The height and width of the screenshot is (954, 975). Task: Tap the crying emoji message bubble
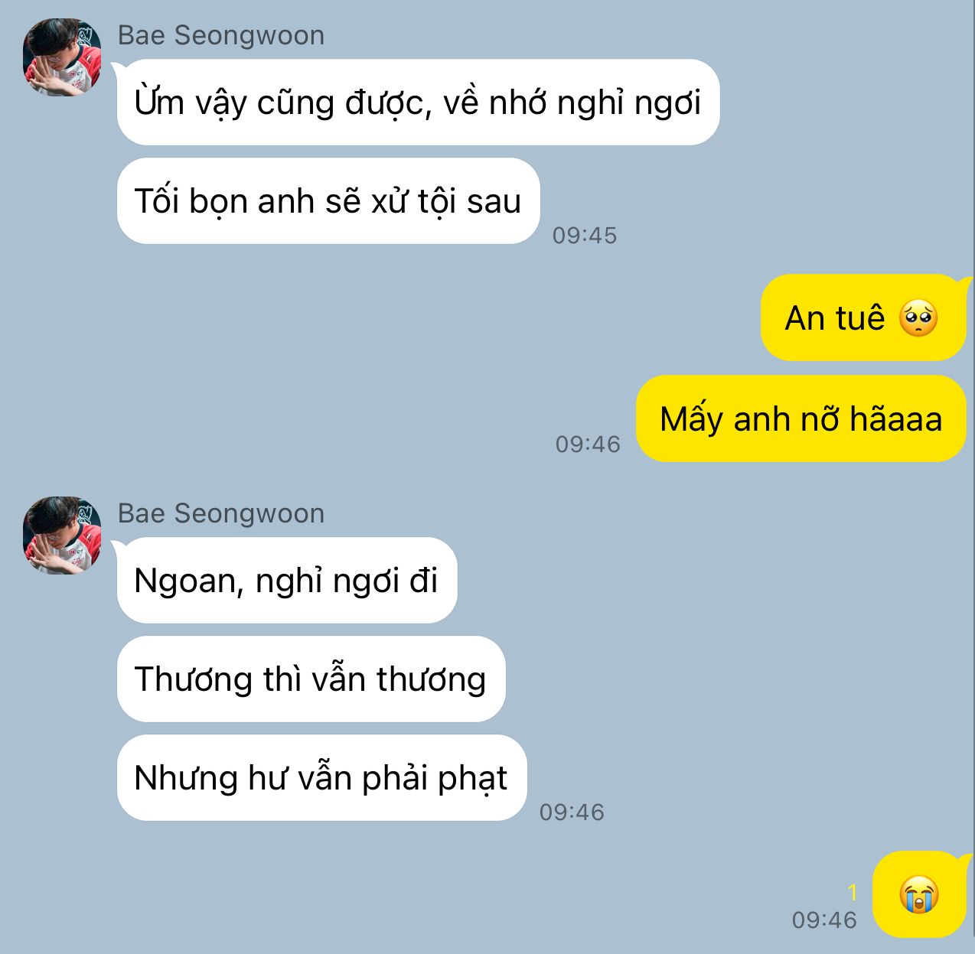click(x=919, y=894)
